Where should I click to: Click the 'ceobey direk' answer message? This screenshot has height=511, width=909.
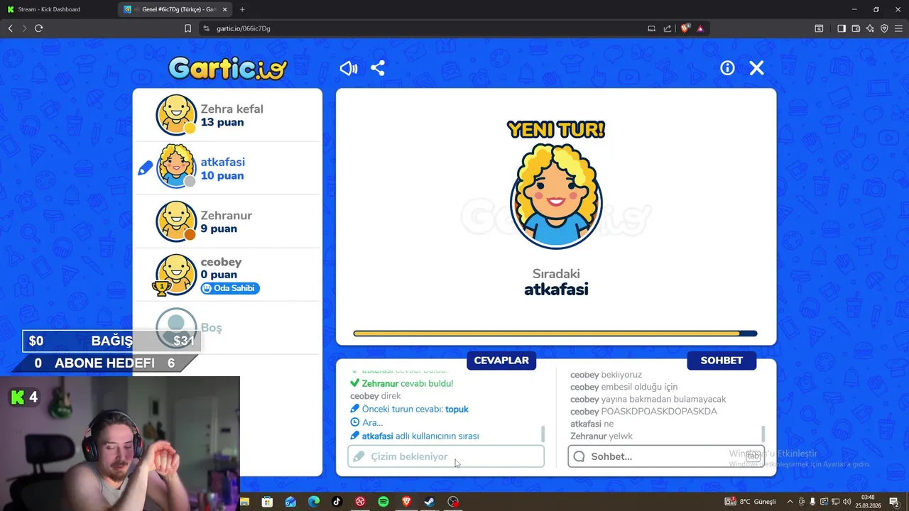pos(376,396)
